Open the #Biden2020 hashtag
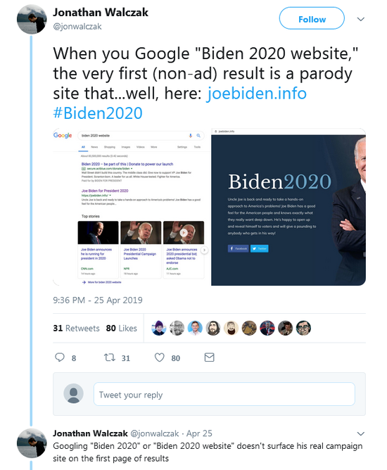 pyautogui.click(x=98, y=113)
